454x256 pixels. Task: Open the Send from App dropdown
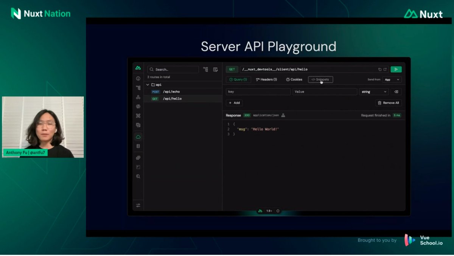click(x=392, y=80)
